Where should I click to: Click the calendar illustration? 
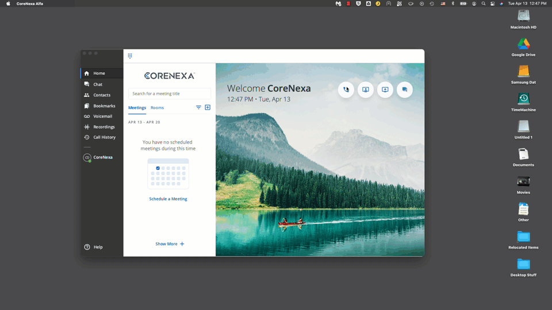(168, 173)
